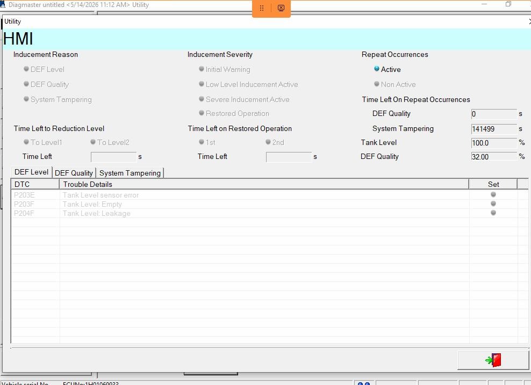Select the Initial Warning severity indicator
This screenshot has width=531, height=385.
202,69
